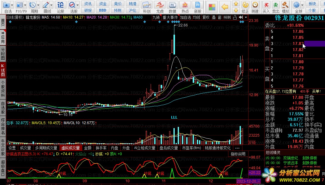Open dropdown arrow next to F10/F9 icon
This screenshot has height=185, width=325.
pos(25,5)
